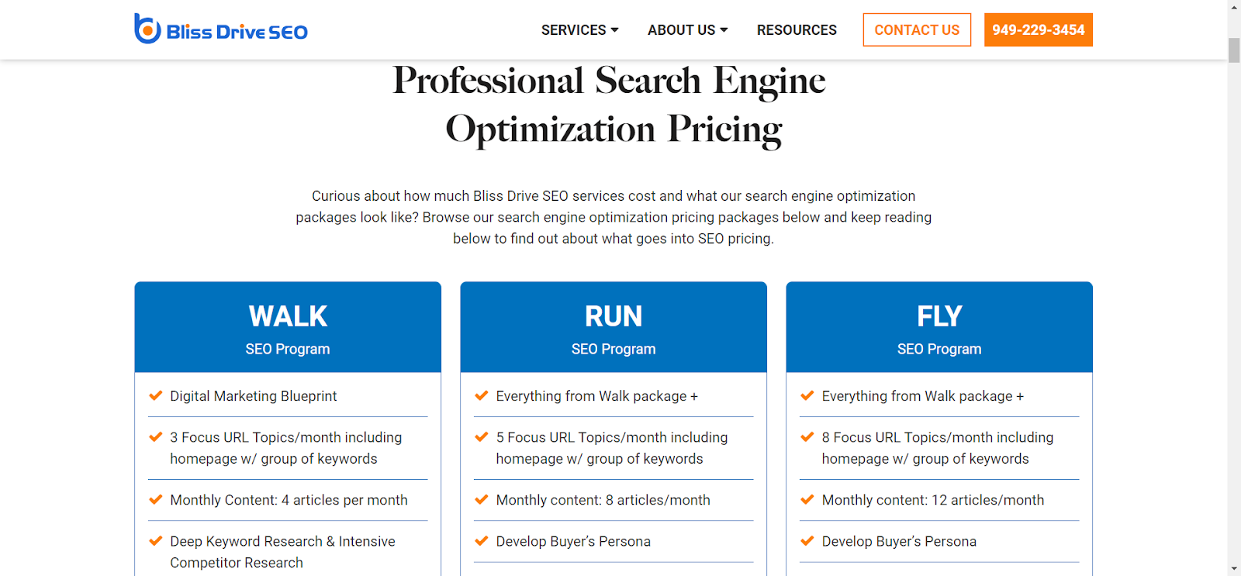The image size is (1241, 576).
Task: Click checkmark next to Run package Buyer's Persona
Action: click(482, 541)
